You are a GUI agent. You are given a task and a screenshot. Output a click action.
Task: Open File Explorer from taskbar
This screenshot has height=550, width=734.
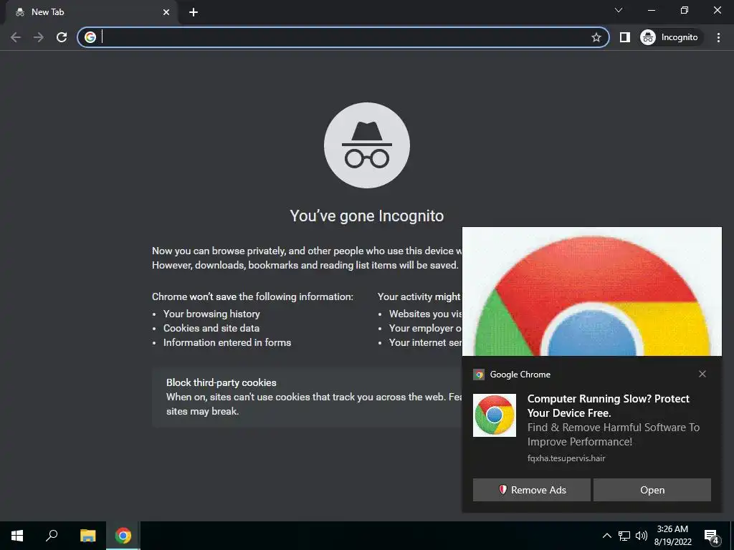tap(87, 536)
